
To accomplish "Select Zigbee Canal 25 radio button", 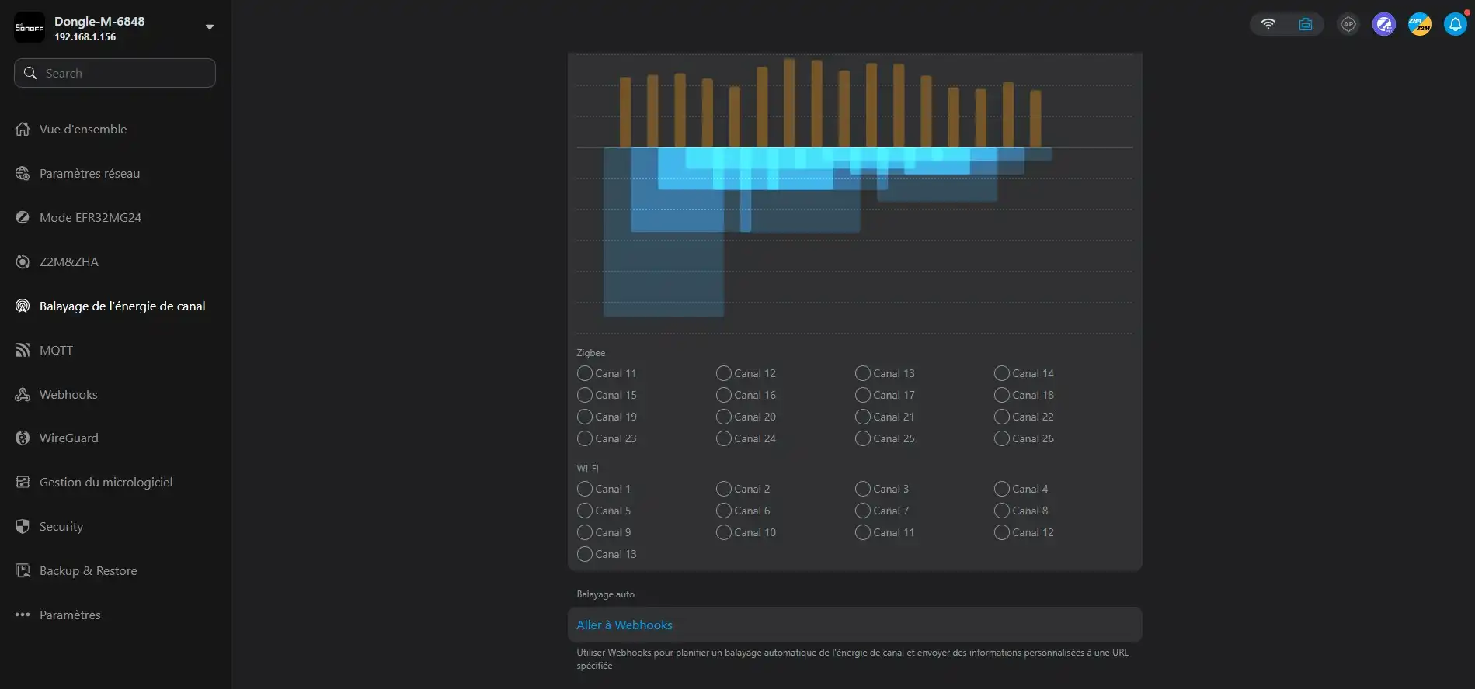I will (x=862, y=438).
